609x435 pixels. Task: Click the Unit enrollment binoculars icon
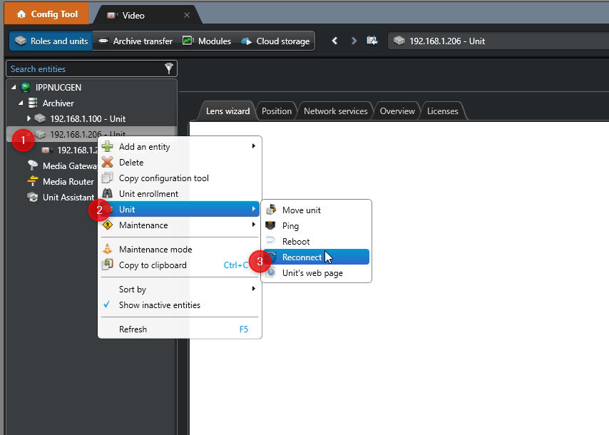[x=107, y=194]
